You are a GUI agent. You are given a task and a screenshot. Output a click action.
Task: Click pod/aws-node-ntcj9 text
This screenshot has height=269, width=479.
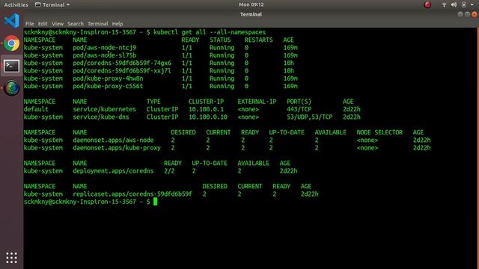click(105, 48)
